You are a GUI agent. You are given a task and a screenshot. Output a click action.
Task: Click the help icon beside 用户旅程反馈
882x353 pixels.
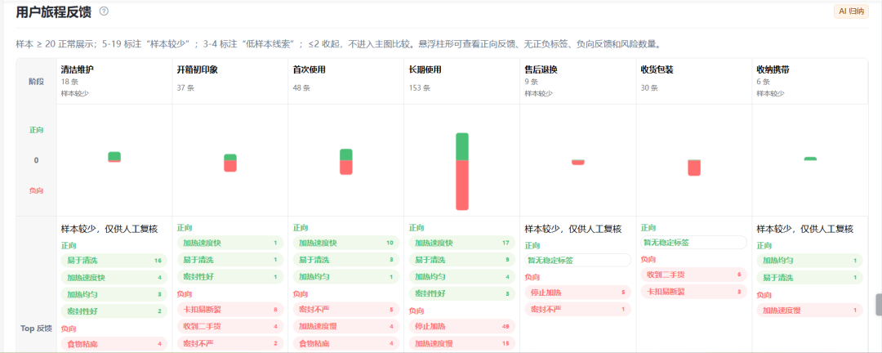tap(104, 11)
